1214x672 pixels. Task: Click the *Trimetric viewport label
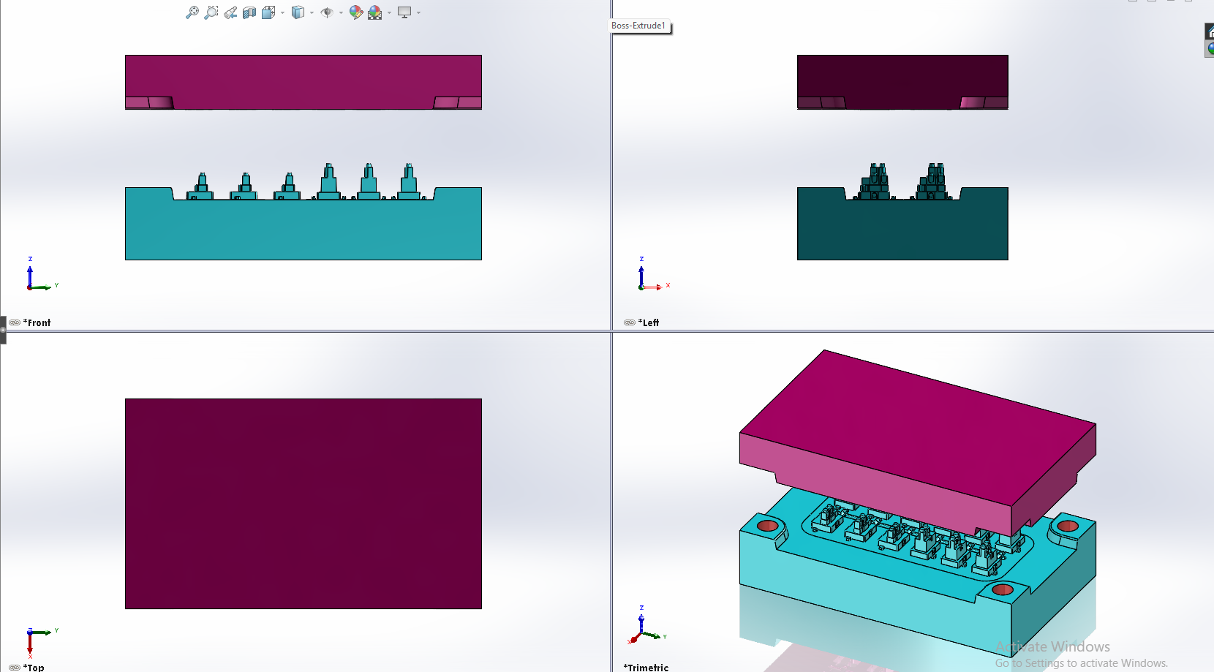[x=646, y=668]
